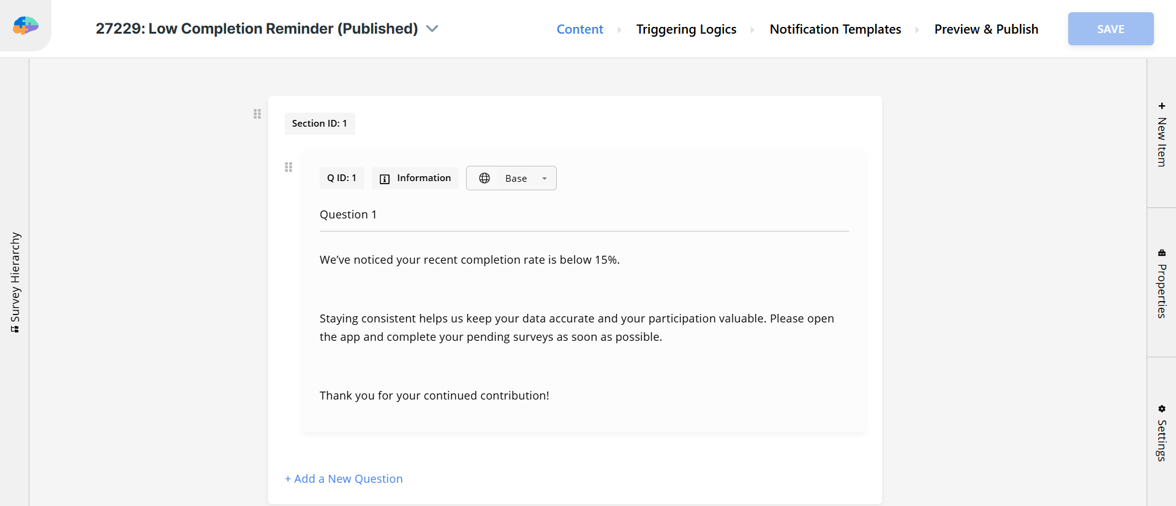Click the Add a New Question link

[x=344, y=478]
